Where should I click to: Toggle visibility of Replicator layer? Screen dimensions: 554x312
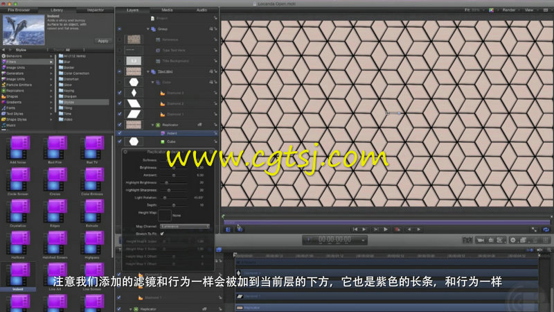[x=120, y=125]
